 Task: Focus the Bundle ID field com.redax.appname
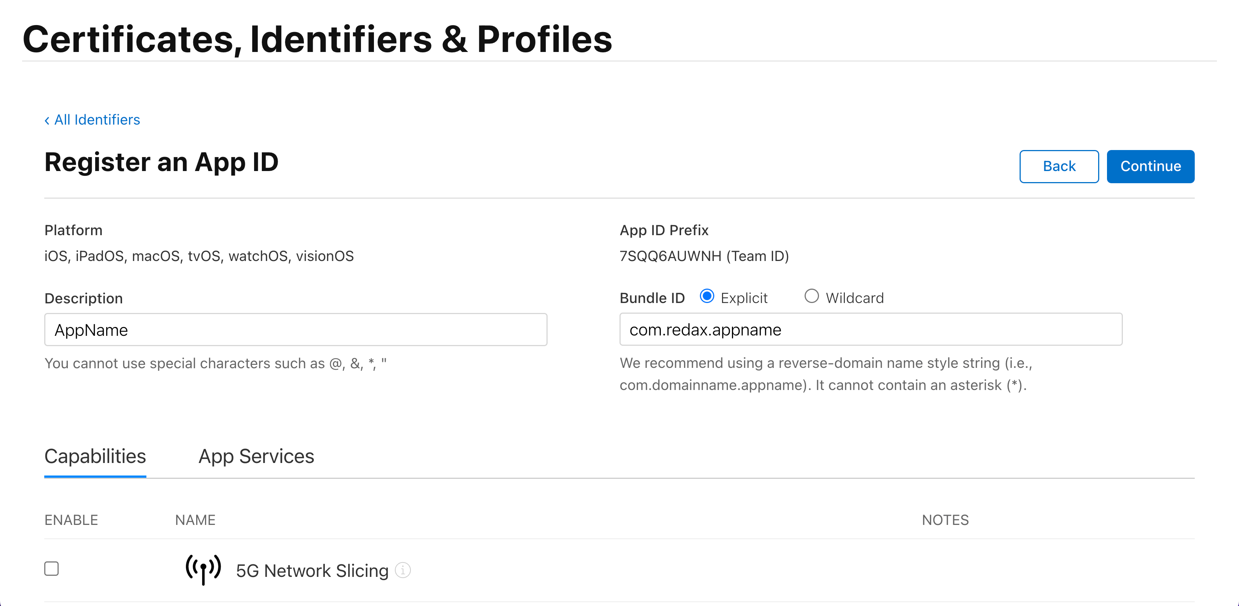click(871, 329)
